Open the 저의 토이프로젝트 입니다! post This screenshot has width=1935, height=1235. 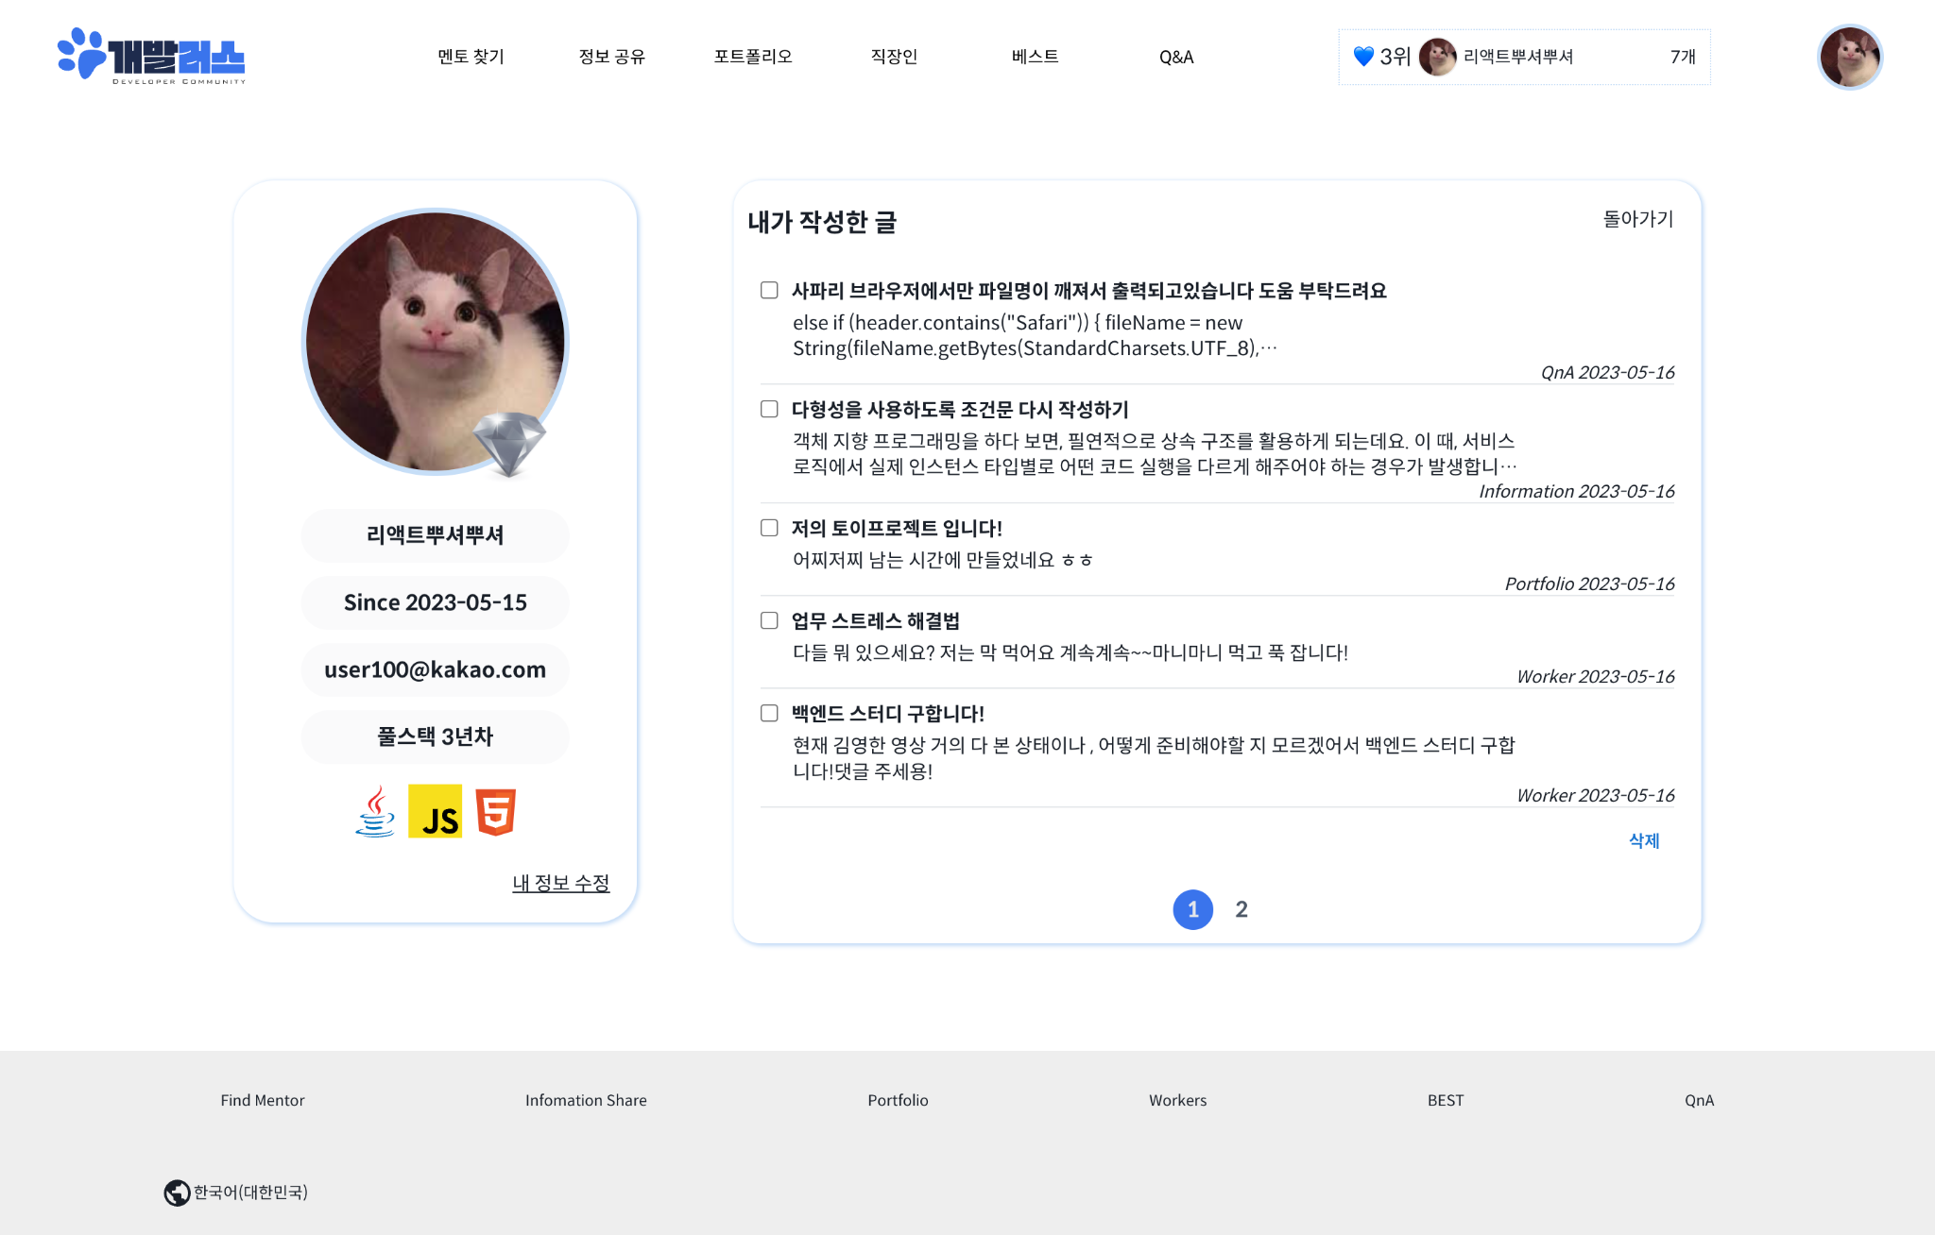(x=896, y=528)
